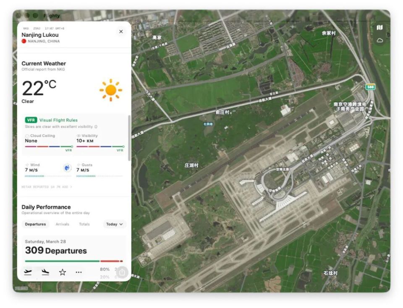The image size is (403, 308).
Task: Click the Gusts speed bar
Action: coord(99,176)
